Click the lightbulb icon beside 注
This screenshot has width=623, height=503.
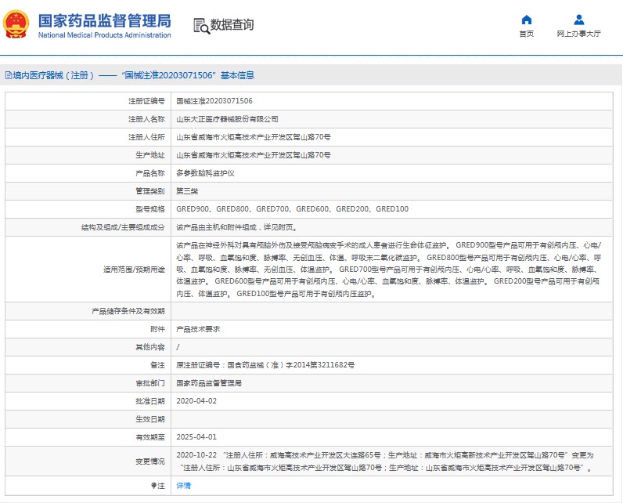pos(153,486)
